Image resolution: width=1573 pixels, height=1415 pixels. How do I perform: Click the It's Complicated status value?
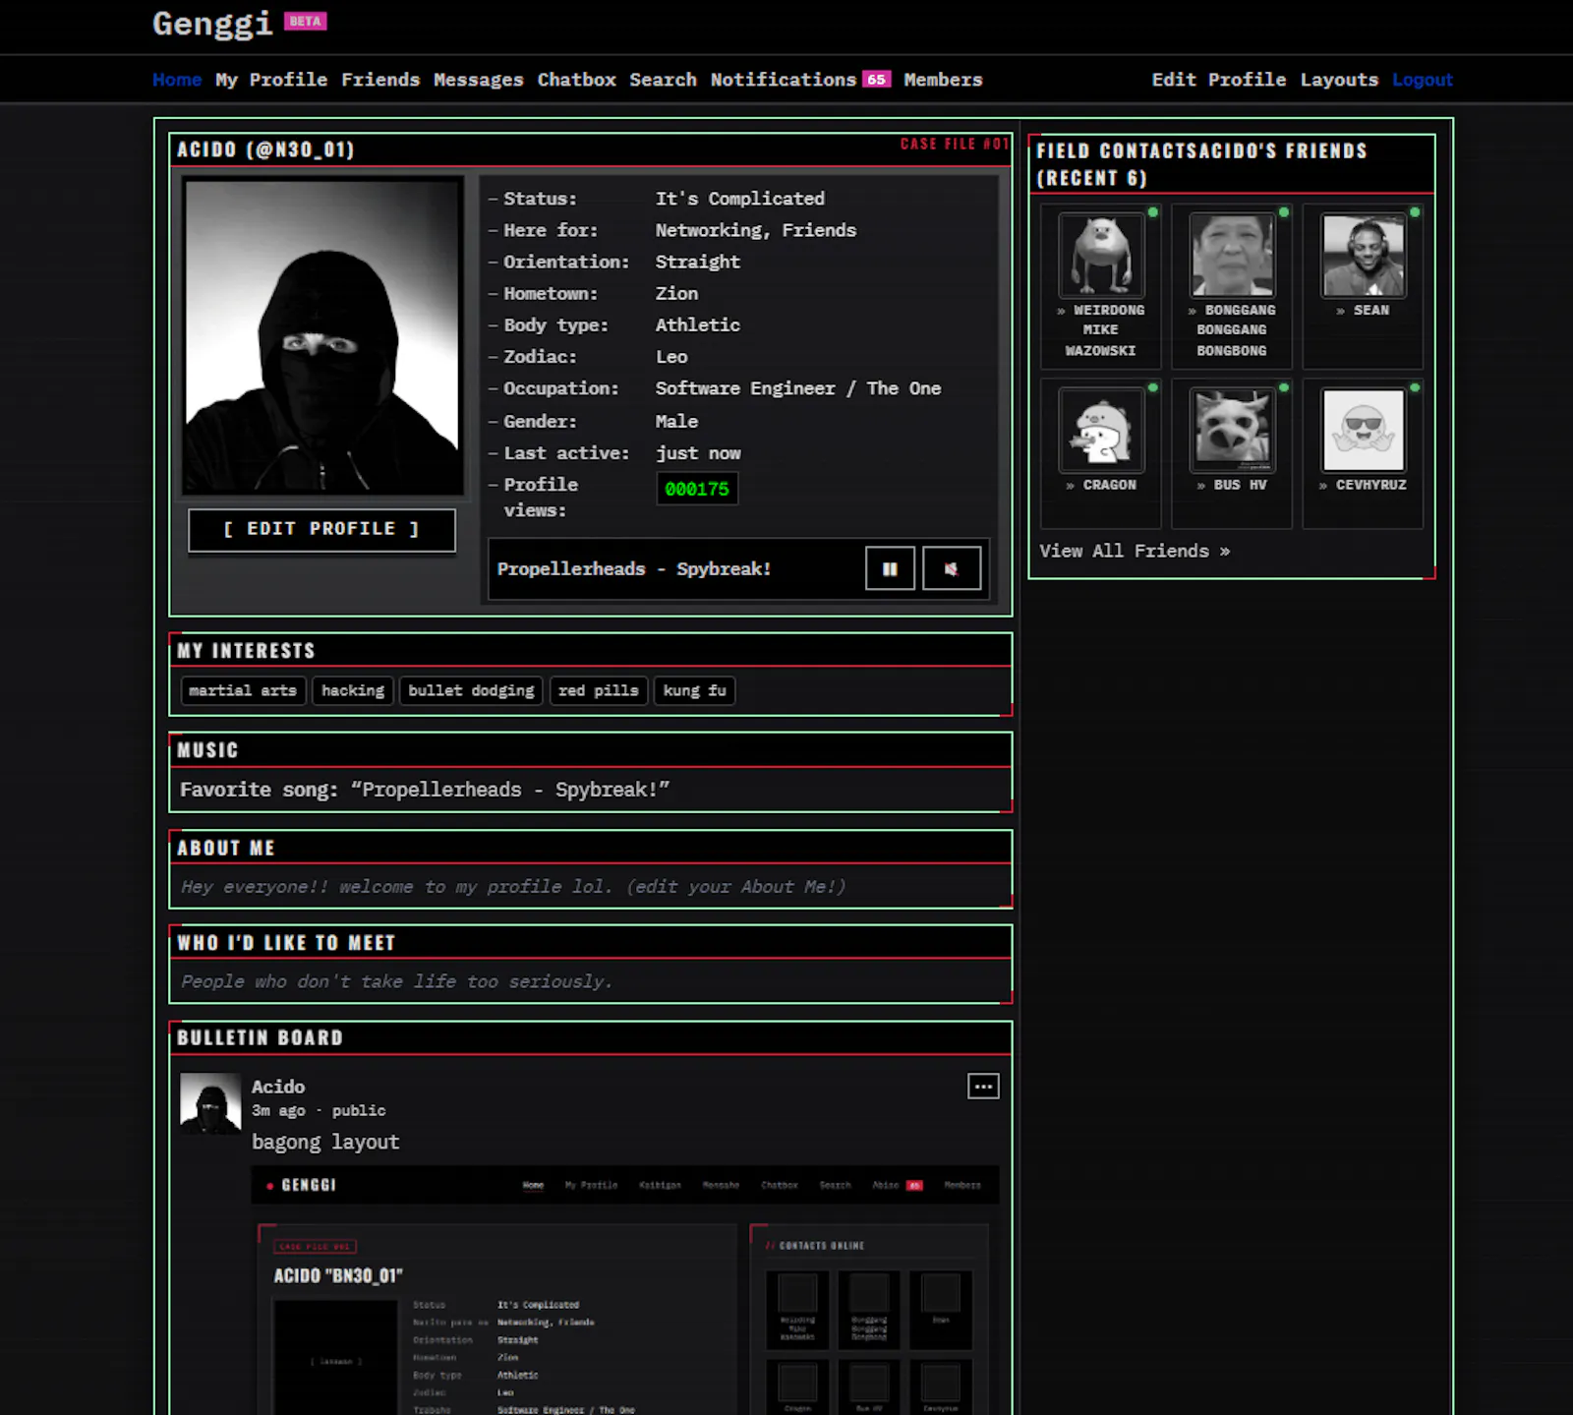coord(740,199)
